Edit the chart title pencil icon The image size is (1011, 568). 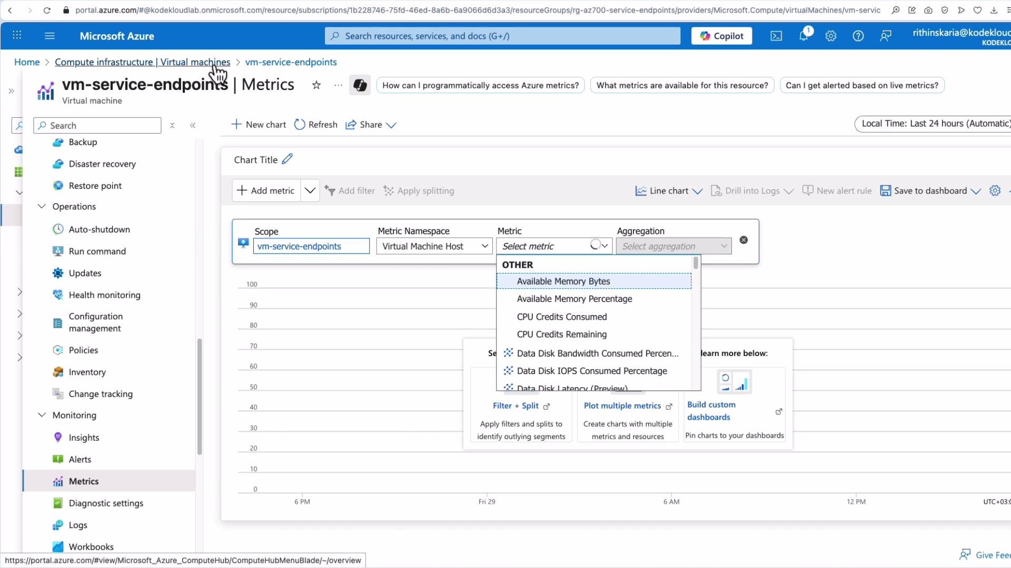tap(287, 159)
